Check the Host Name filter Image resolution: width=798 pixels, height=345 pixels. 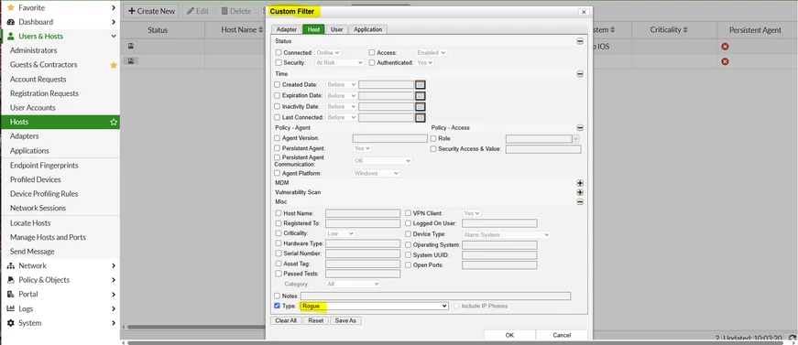pos(279,213)
